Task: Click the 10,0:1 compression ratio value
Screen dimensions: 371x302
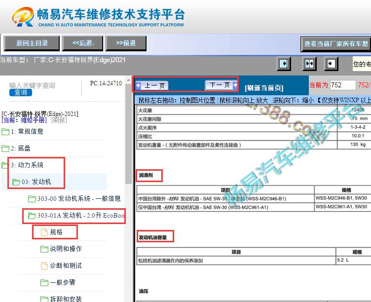Action: 358,136
